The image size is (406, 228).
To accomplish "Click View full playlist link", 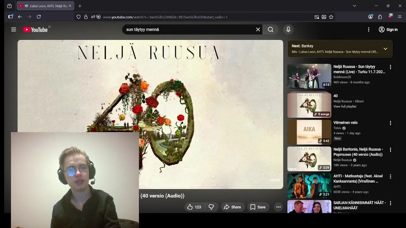I will click(345, 106).
